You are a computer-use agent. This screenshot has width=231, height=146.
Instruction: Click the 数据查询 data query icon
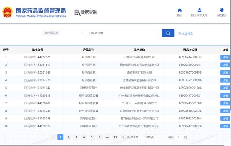(77, 12)
